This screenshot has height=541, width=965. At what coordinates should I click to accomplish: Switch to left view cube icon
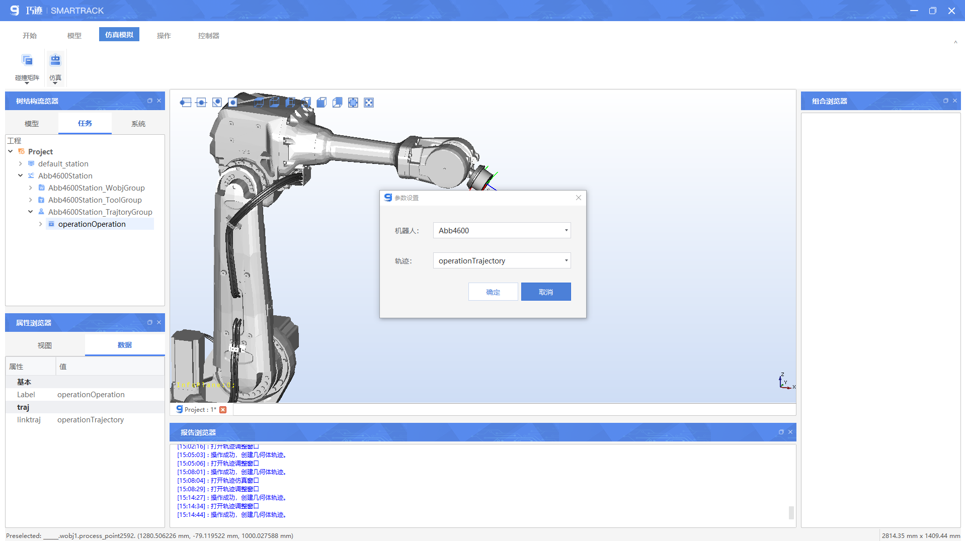pyautogui.click(x=290, y=103)
